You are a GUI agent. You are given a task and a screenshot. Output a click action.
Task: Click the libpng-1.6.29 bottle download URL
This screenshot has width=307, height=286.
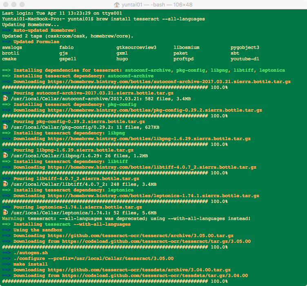tap(149, 139)
